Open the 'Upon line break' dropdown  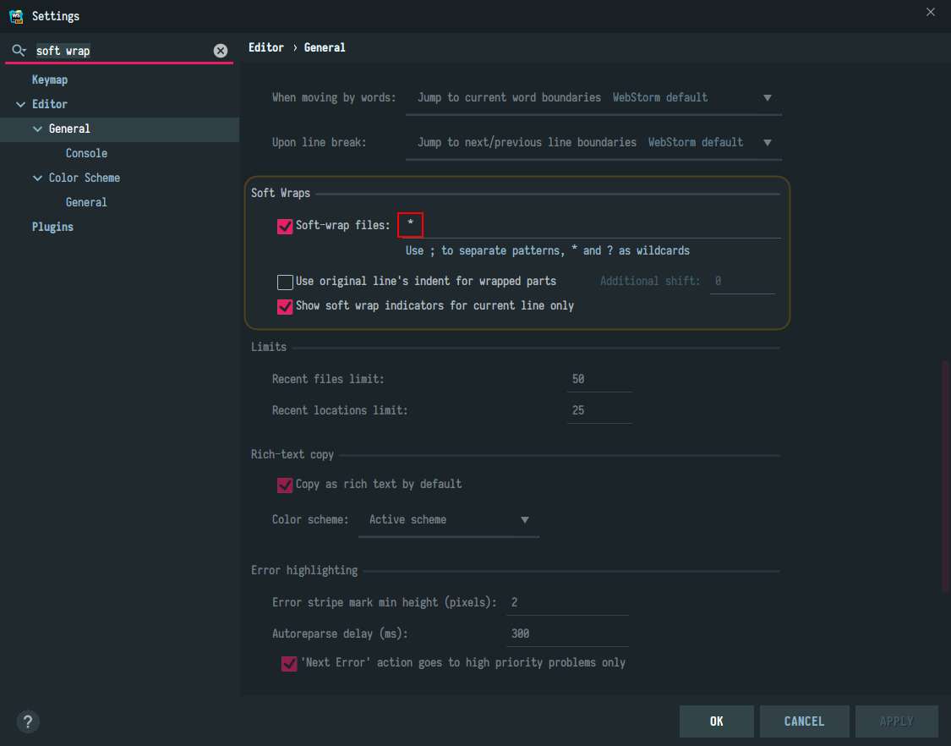[593, 143]
